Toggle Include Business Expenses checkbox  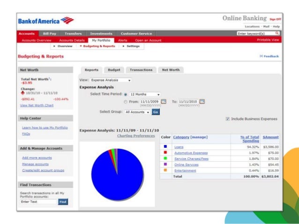tap(227, 119)
